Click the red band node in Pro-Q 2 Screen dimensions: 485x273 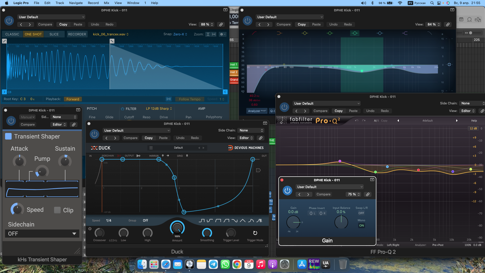[418, 170]
